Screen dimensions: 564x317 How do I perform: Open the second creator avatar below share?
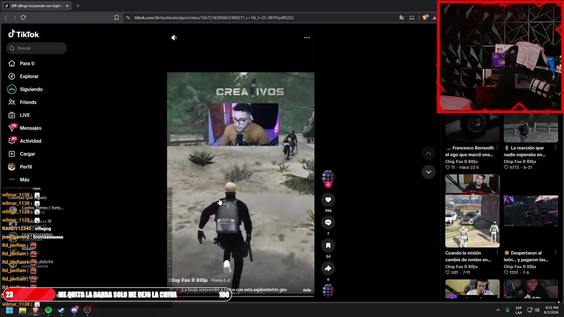pos(328,291)
